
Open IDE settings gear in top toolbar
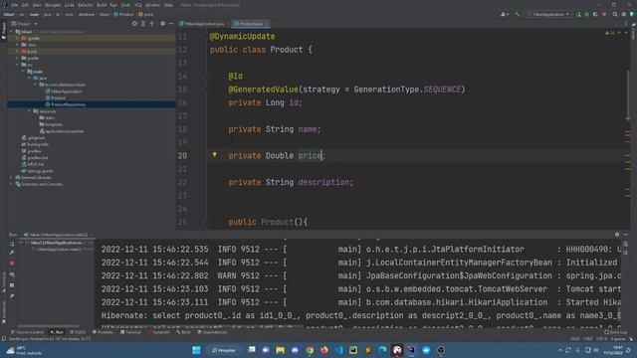click(x=624, y=14)
